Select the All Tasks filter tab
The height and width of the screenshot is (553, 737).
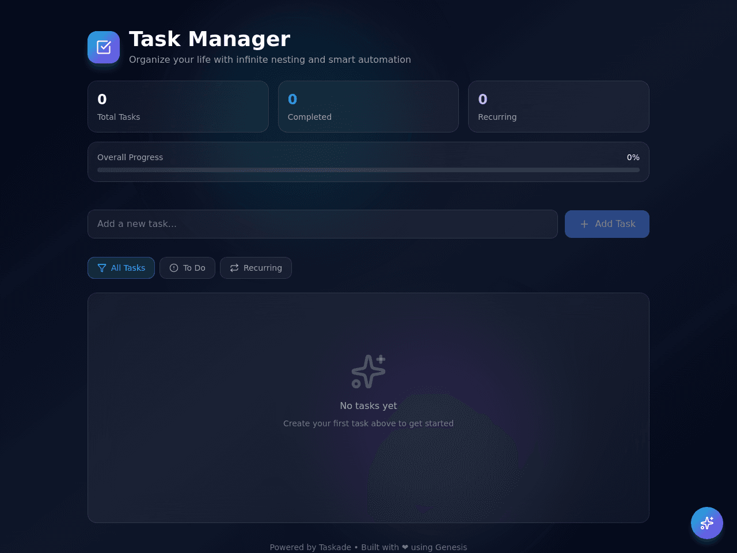coord(121,268)
